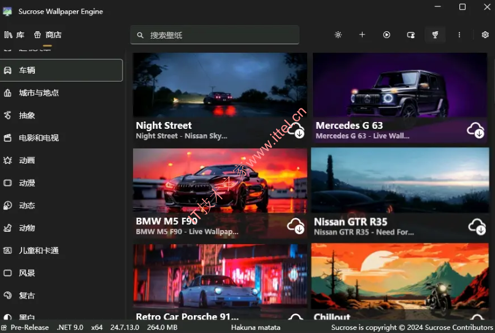Click the trophy icon in toolbar
The image size is (495, 333).
coord(435,35)
